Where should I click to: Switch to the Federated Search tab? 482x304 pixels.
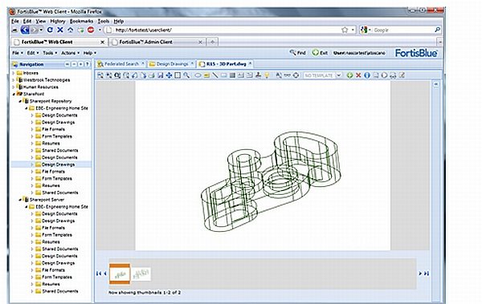[120, 64]
